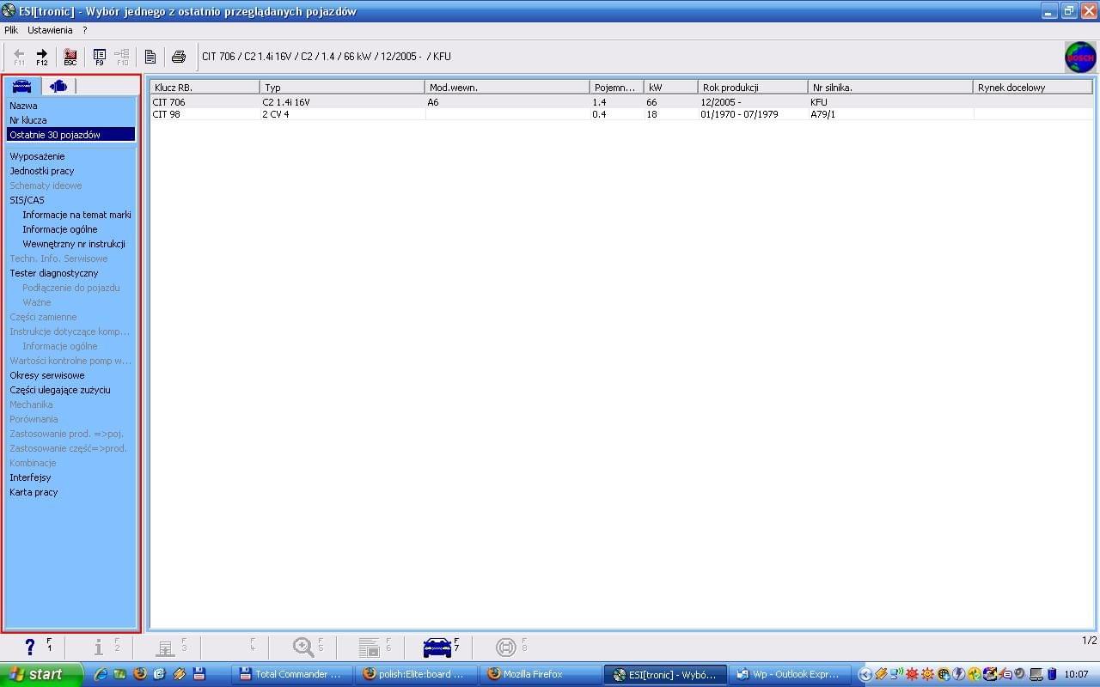Click the Klucz RB. column header

(205, 88)
